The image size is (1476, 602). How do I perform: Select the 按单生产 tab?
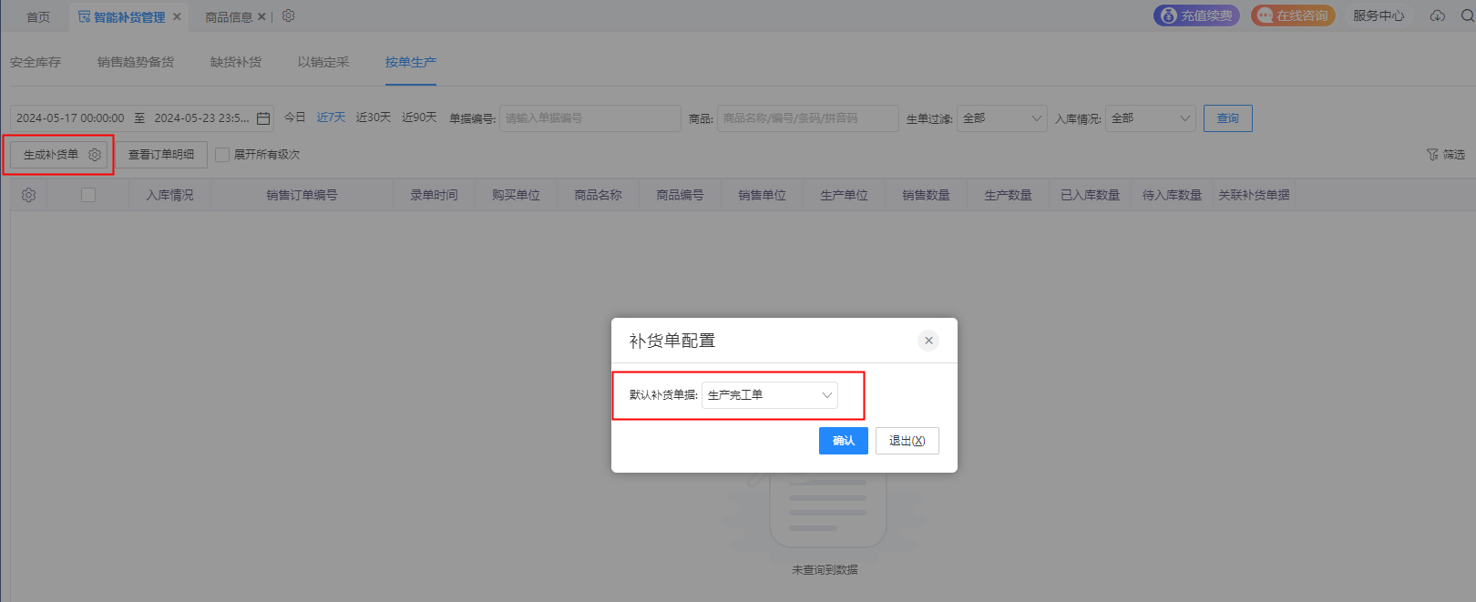tap(411, 62)
